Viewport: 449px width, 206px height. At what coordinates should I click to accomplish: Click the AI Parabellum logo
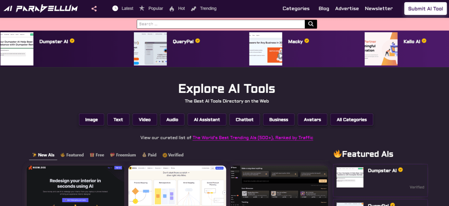tap(41, 8)
